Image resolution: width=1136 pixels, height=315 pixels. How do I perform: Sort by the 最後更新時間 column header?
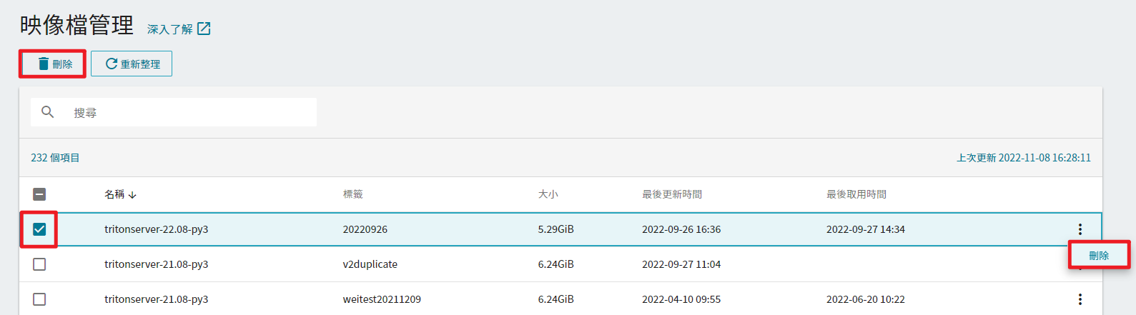[x=672, y=194]
